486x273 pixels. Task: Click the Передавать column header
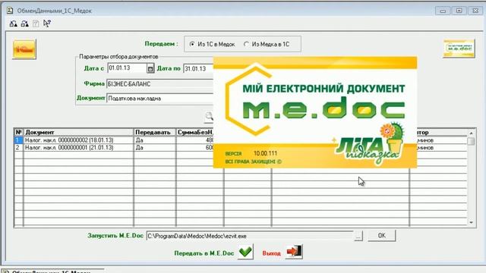155,132
